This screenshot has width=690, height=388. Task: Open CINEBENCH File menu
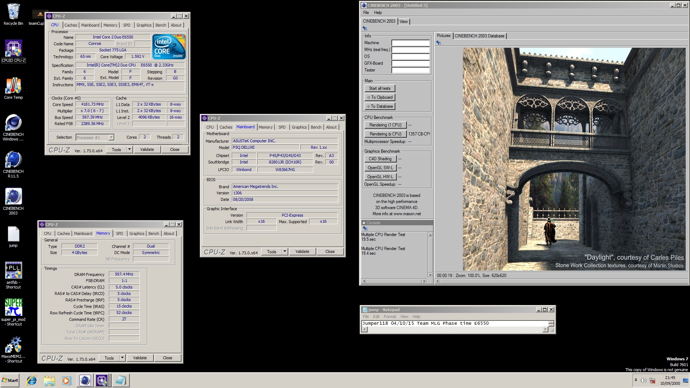click(x=366, y=13)
